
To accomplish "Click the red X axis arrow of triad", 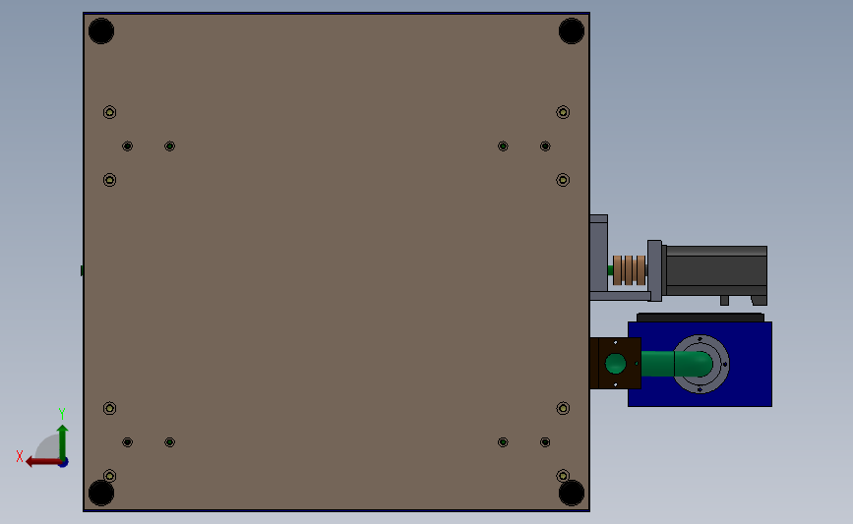I will click(42, 462).
